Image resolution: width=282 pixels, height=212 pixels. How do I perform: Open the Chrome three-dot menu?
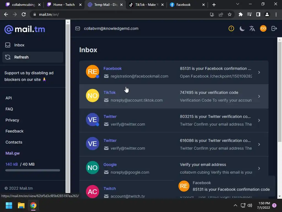(x=276, y=14)
